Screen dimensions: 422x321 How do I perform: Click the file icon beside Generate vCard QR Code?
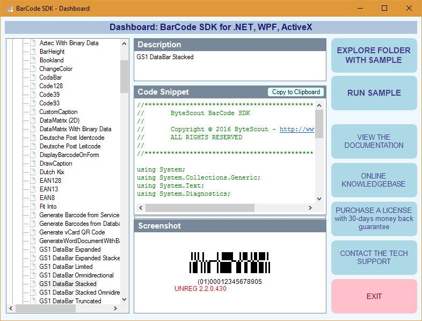(x=33, y=232)
